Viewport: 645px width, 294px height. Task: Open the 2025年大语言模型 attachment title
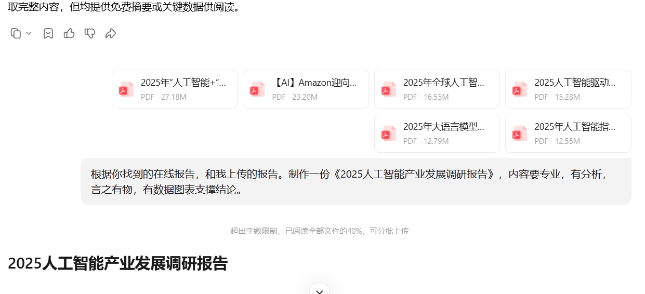pyautogui.click(x=443, y=127)
